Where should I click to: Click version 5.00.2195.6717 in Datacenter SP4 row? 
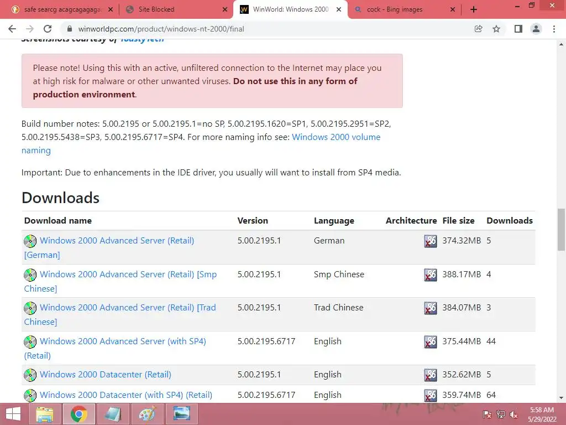(266, 395)
